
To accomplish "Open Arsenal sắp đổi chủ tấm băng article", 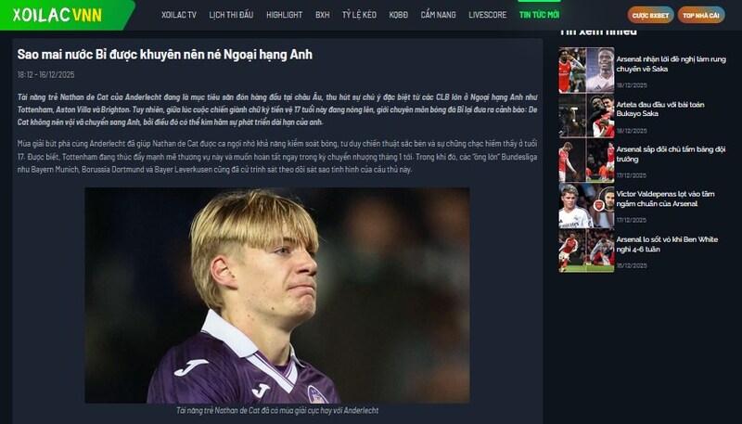I will click(671, 154).
